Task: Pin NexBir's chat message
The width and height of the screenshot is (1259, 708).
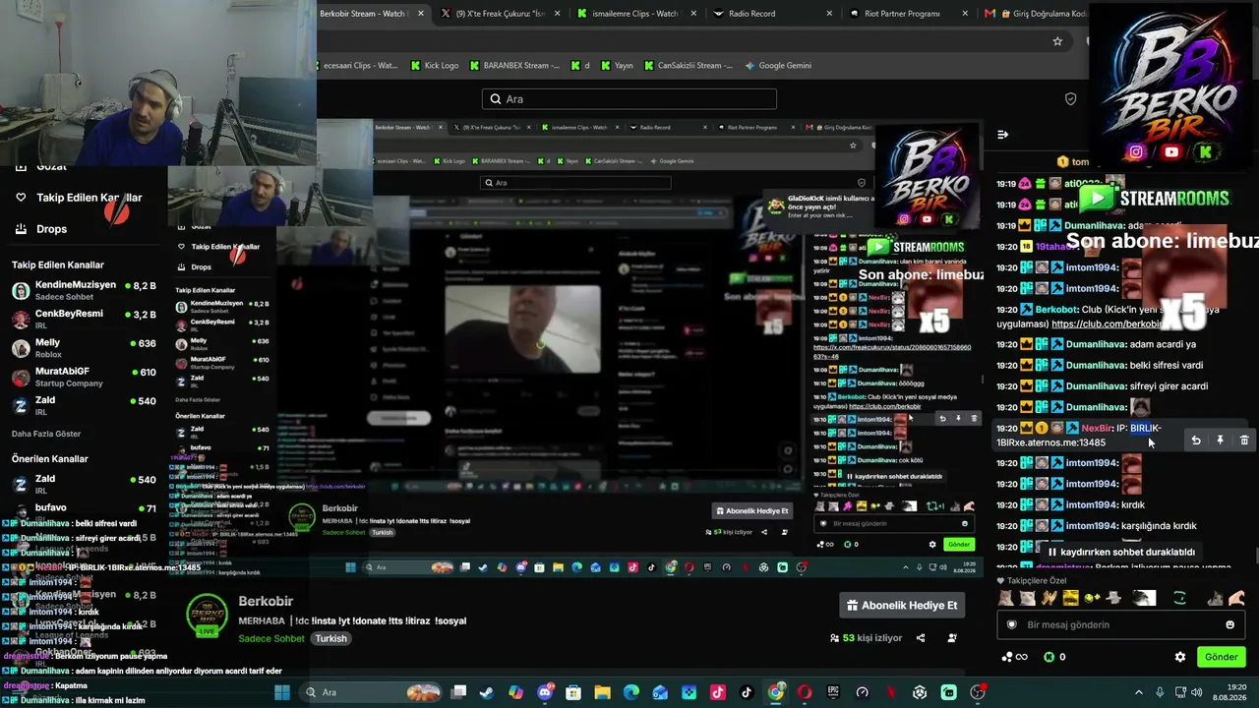Action: click(x=1220, y=441)
